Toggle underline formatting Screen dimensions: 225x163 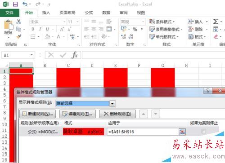(47, 29)
